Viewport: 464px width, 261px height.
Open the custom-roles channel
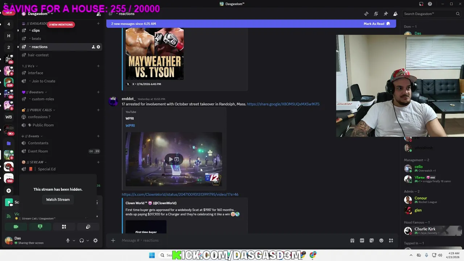coord(60,99)
